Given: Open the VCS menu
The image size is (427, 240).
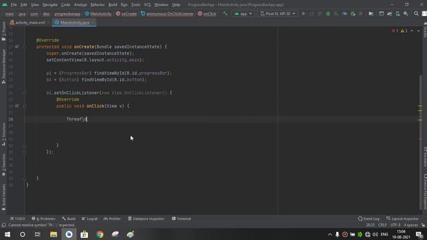Looking at the screenshot, I should click(147, 5).
